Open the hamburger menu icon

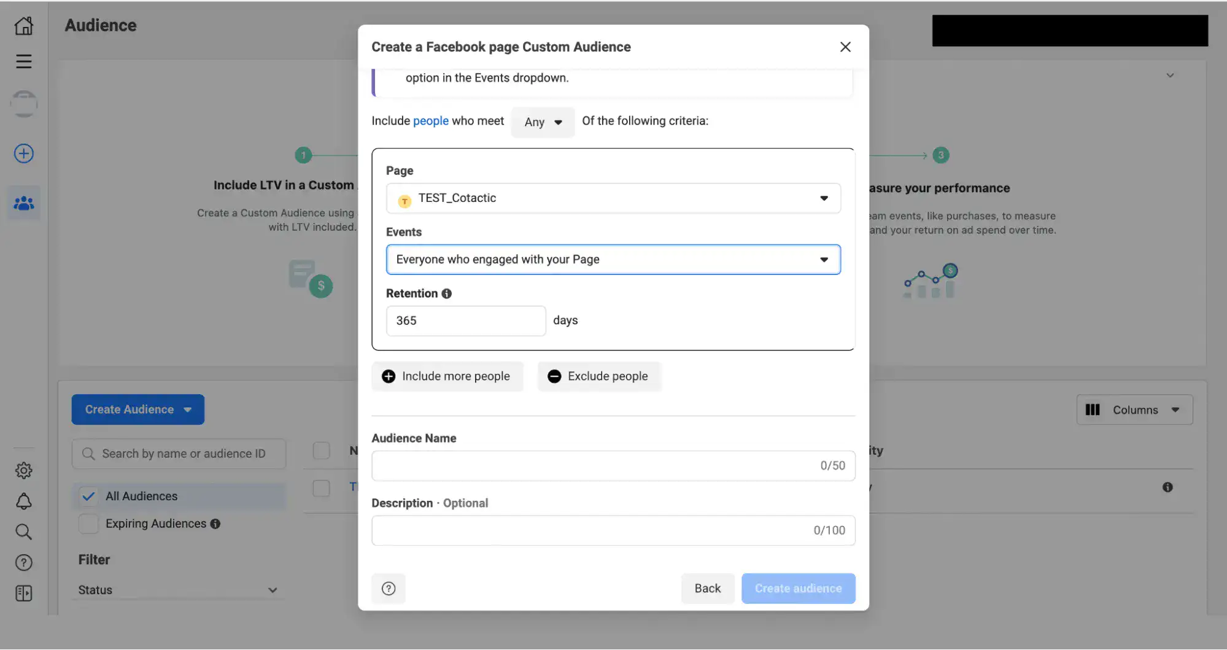(x=24, y=61)
